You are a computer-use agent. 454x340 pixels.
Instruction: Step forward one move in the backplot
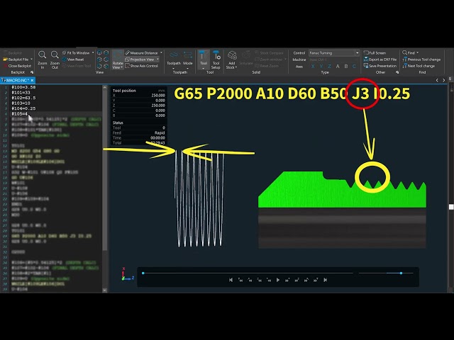tap(287, 280)
